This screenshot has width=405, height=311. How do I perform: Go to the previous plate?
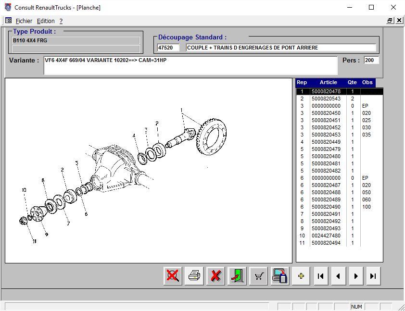(x=338, y=276)
